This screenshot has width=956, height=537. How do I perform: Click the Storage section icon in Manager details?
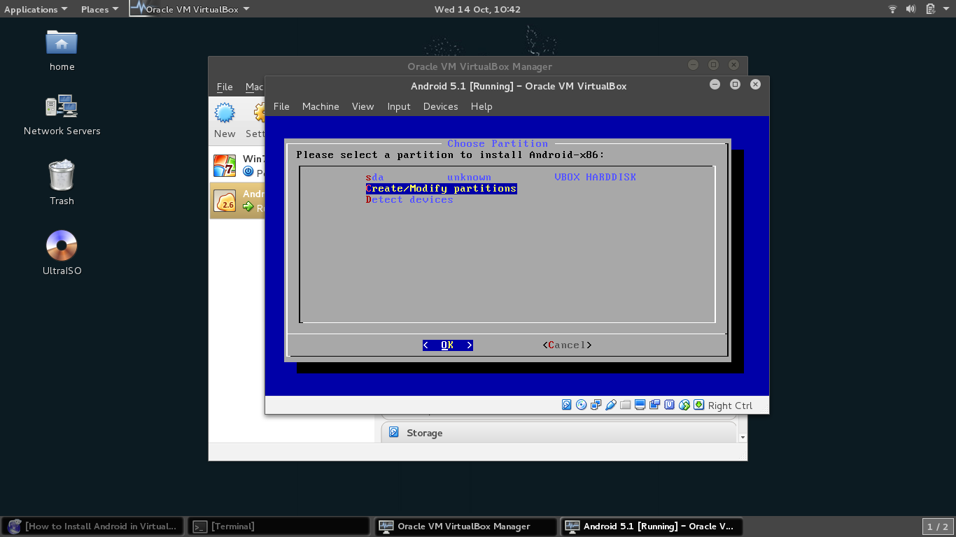click(394, 433)
